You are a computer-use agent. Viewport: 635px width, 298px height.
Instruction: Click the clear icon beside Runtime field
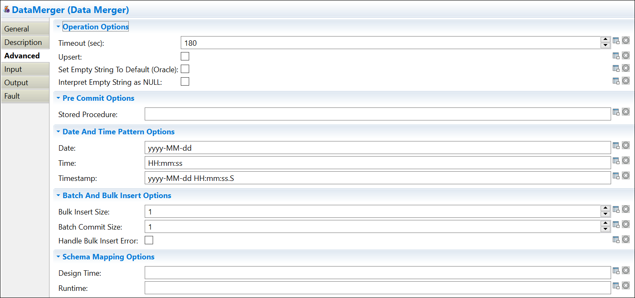[x=625, y=285]
